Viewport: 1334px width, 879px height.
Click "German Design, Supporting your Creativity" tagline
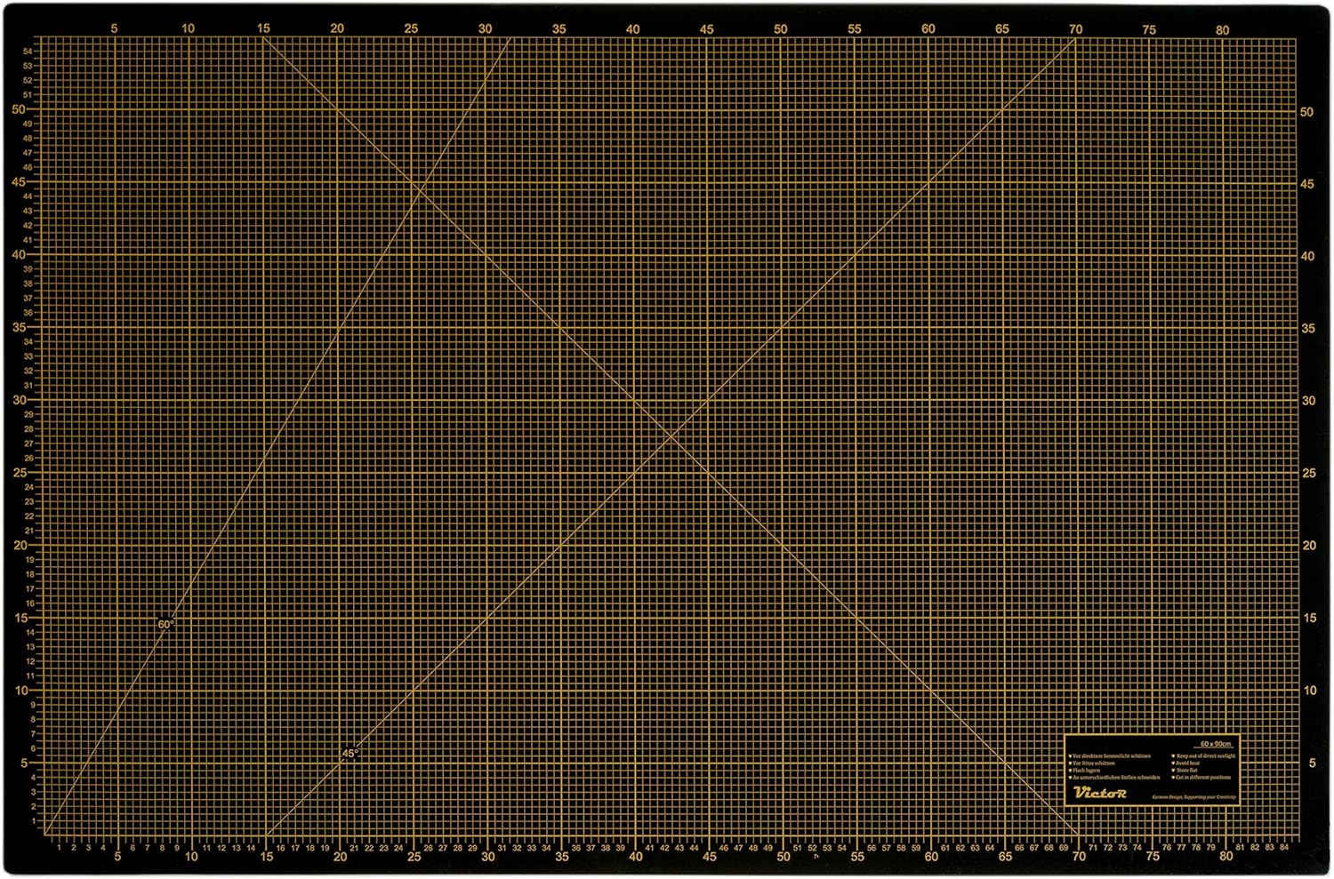[x=1193, y=797]
